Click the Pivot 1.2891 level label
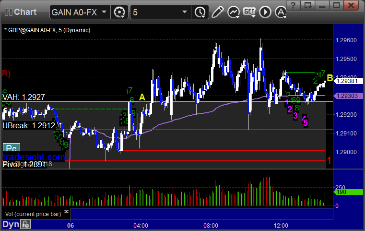Screen dimensions: 365x231 click(24, 165)
